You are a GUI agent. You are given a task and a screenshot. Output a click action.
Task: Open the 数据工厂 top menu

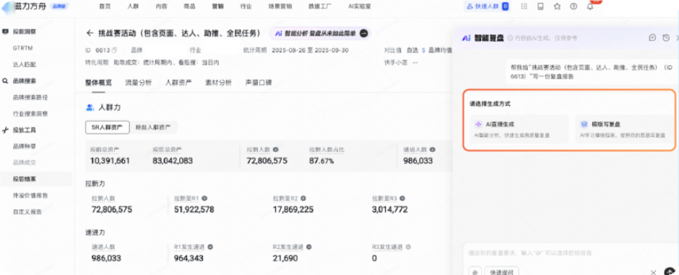[320, 6]
